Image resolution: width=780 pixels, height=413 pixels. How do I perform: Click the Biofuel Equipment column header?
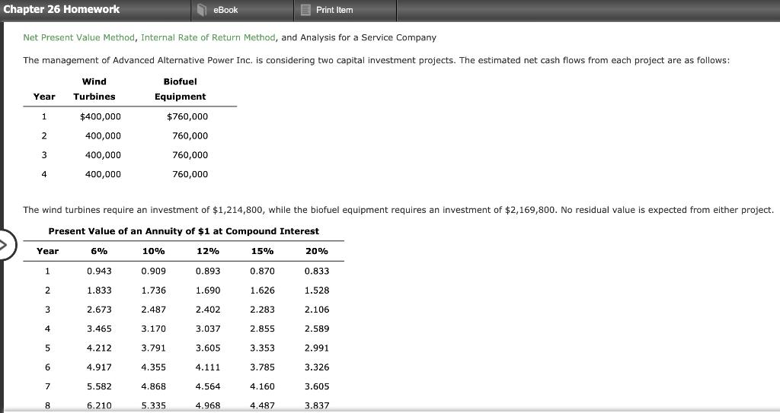tap(180, 89)
